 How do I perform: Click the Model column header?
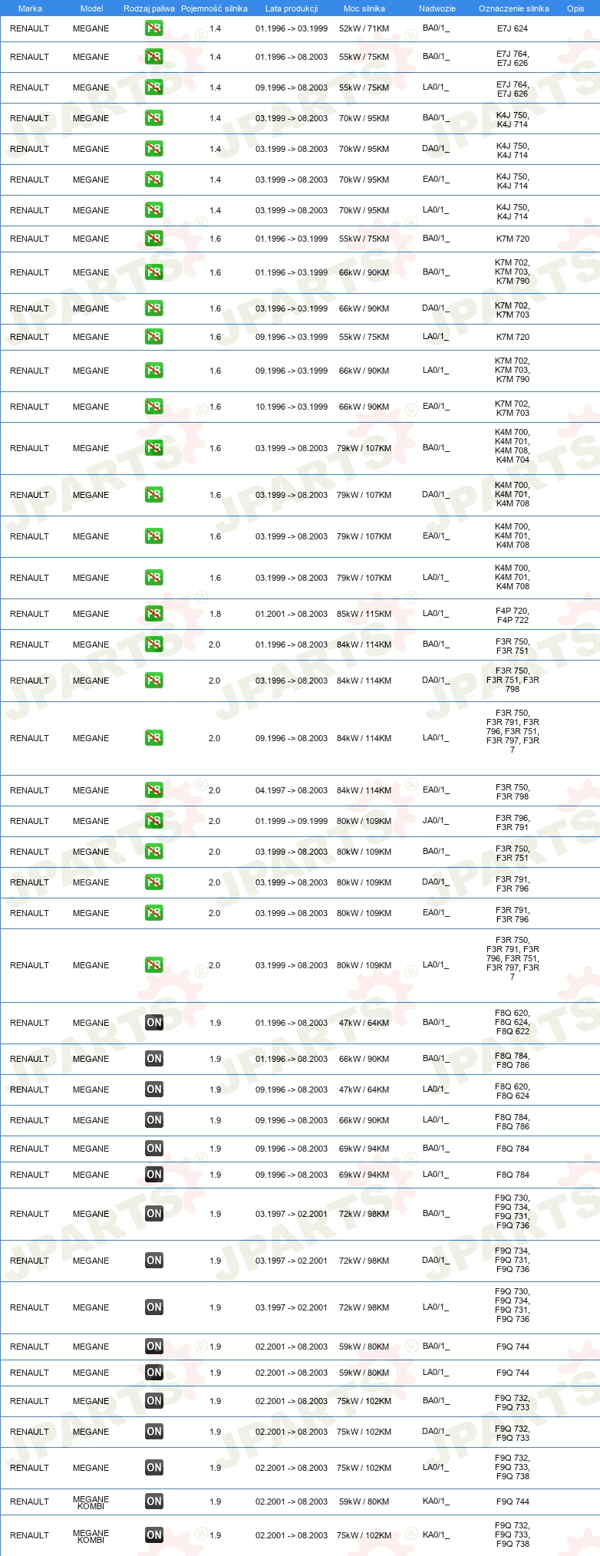pyautogui.click(x=91, y=8)
